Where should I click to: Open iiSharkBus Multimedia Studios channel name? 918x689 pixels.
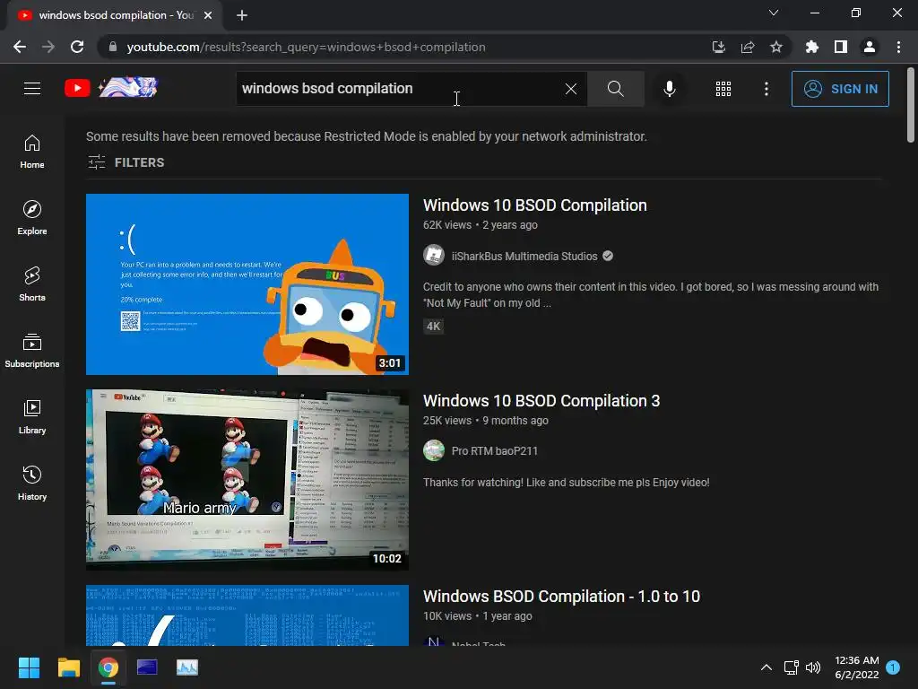[524, 256]
